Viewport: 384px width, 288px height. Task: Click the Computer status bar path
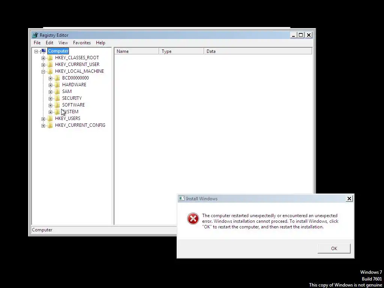coord(42,230)
